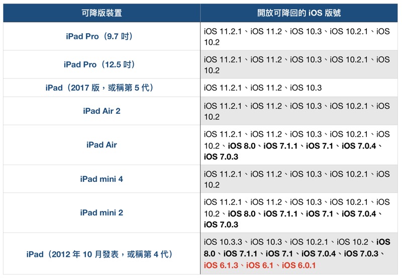Screen dimensions: 402x278
Task: Select the iPad Pro (9.7 吋) device cell
Action: point(101,37)
